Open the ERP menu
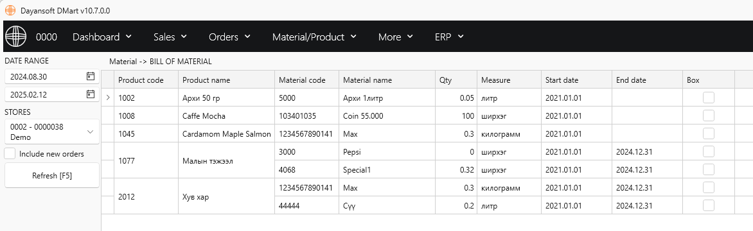Image resolution: width=753 pixels, height=231 pixels. (449, 37)
